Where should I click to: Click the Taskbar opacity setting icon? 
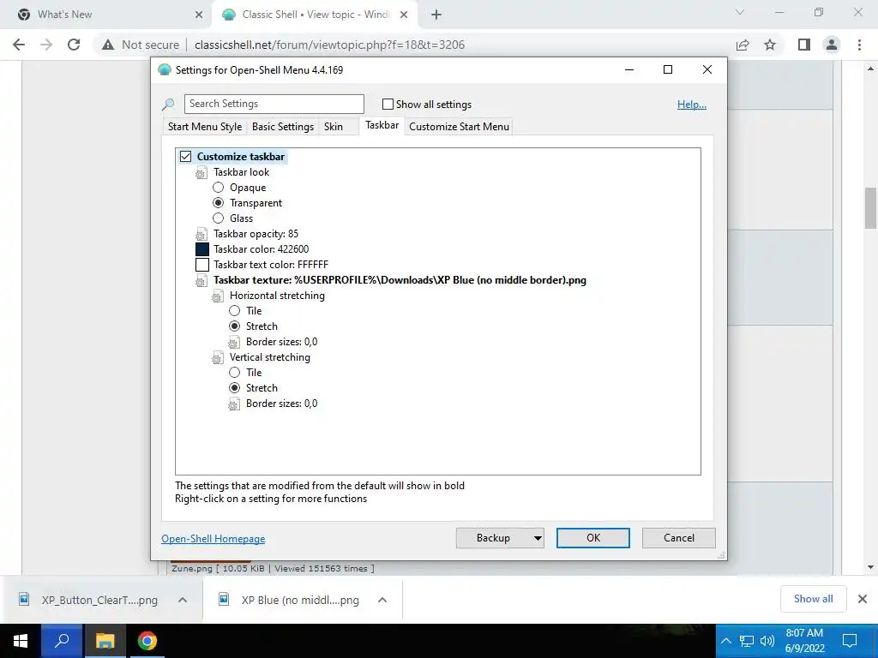point(201,235)
